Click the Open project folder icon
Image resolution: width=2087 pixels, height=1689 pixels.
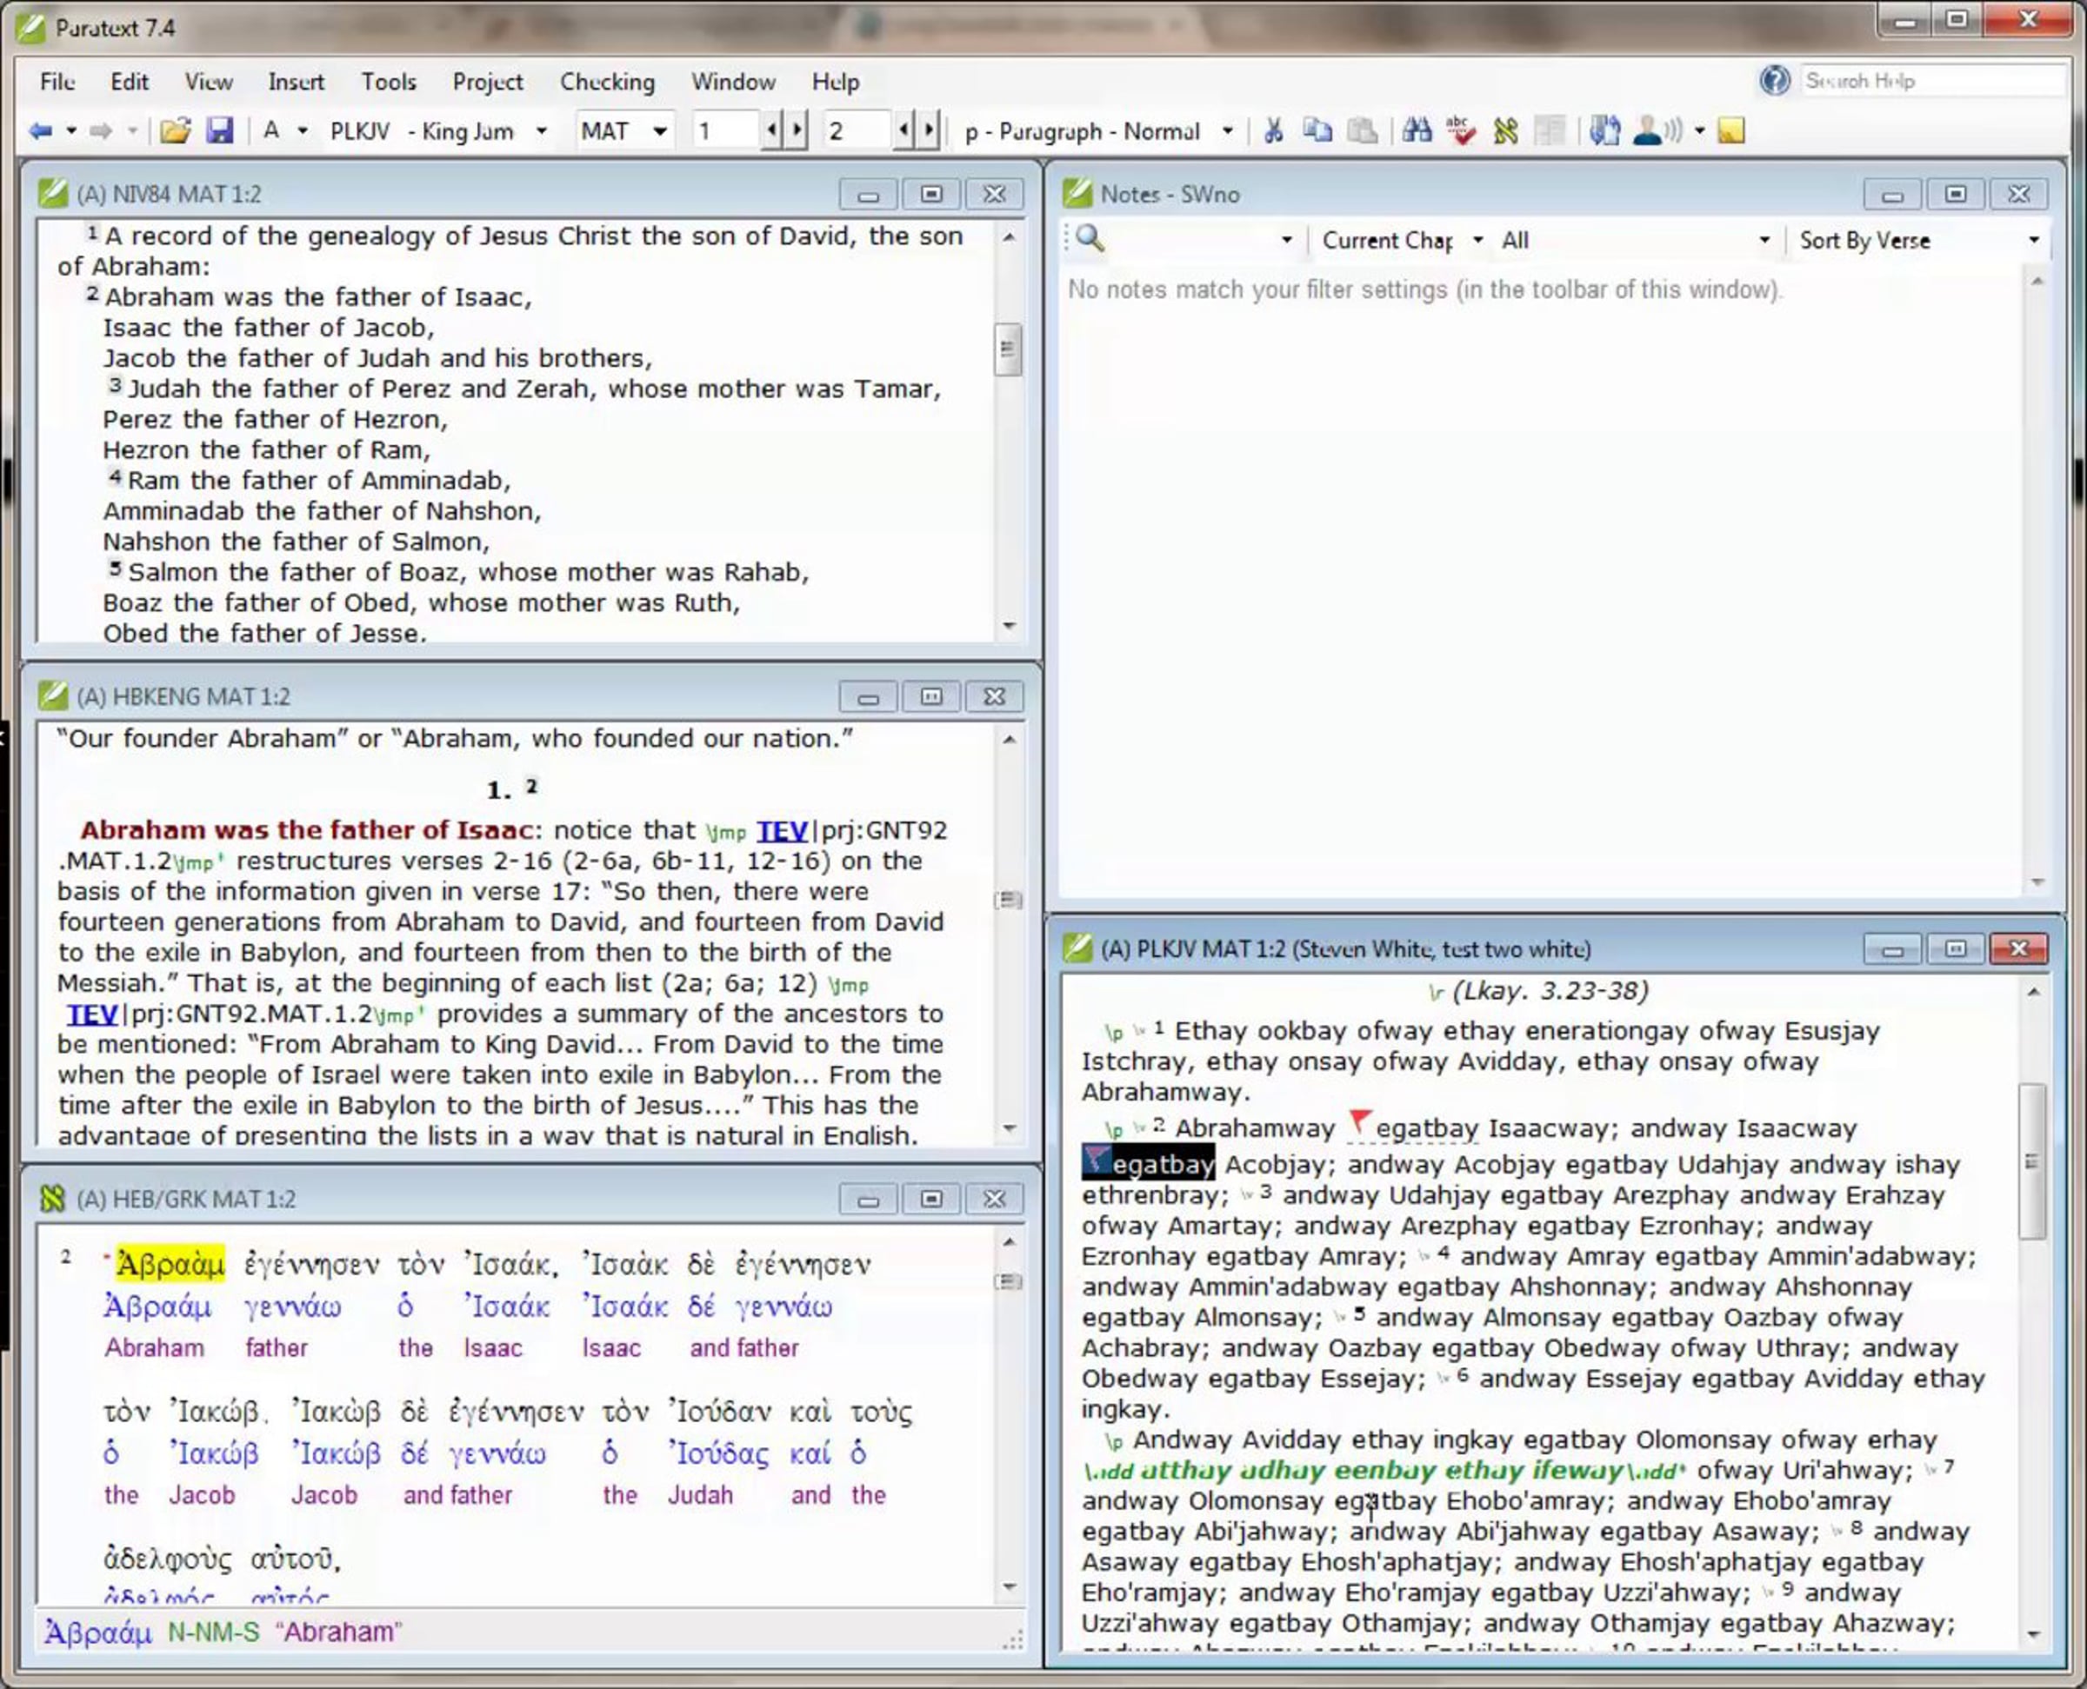coord(175,130)
